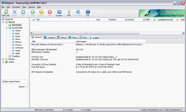Switch to the Files tab

point(83,38)
